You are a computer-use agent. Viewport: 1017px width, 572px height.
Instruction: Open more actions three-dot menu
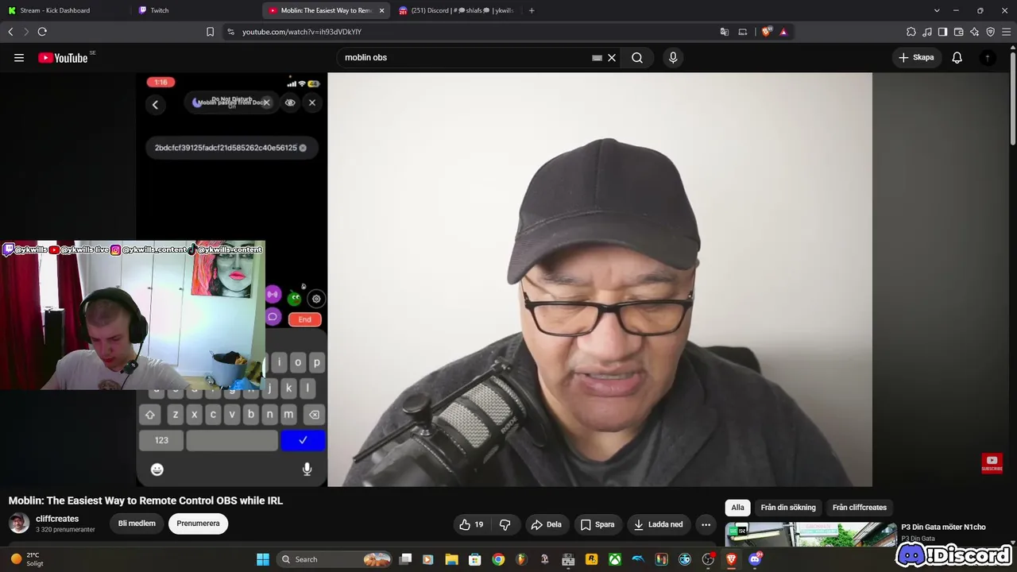click(706, 524)
